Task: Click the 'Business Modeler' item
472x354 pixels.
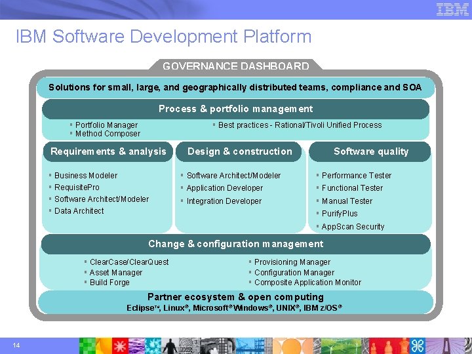Action: (86, 176)
